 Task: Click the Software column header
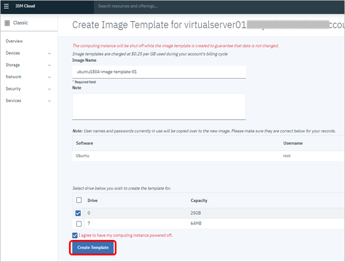point(84,143)
